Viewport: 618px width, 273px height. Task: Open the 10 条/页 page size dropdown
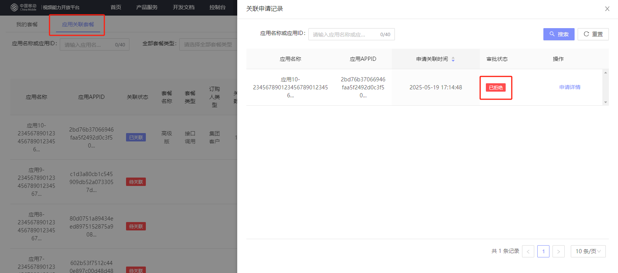588,251
